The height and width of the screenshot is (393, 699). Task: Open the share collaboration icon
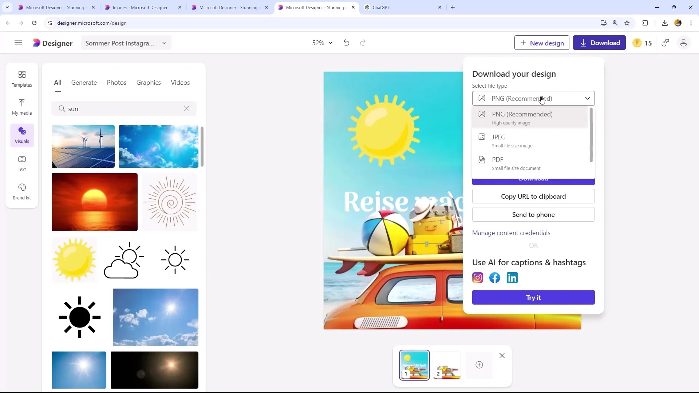[x=666, y=43]
